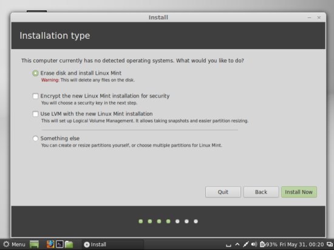Click the gear icon beside Menu
Viewport: 334px width, 250px height.
click(7, 245)
